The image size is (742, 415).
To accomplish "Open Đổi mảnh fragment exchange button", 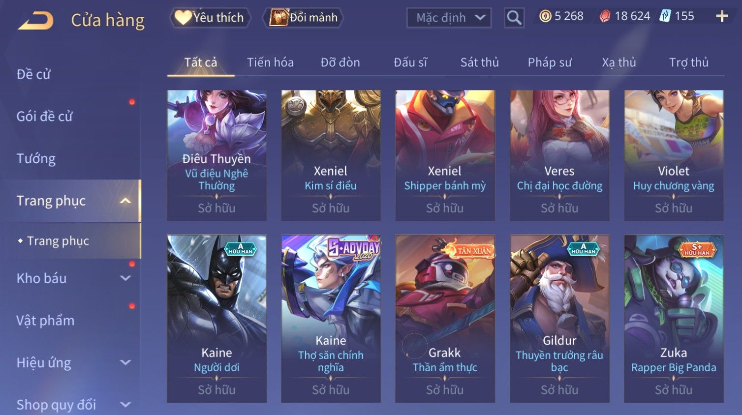I will pos(303,18).
